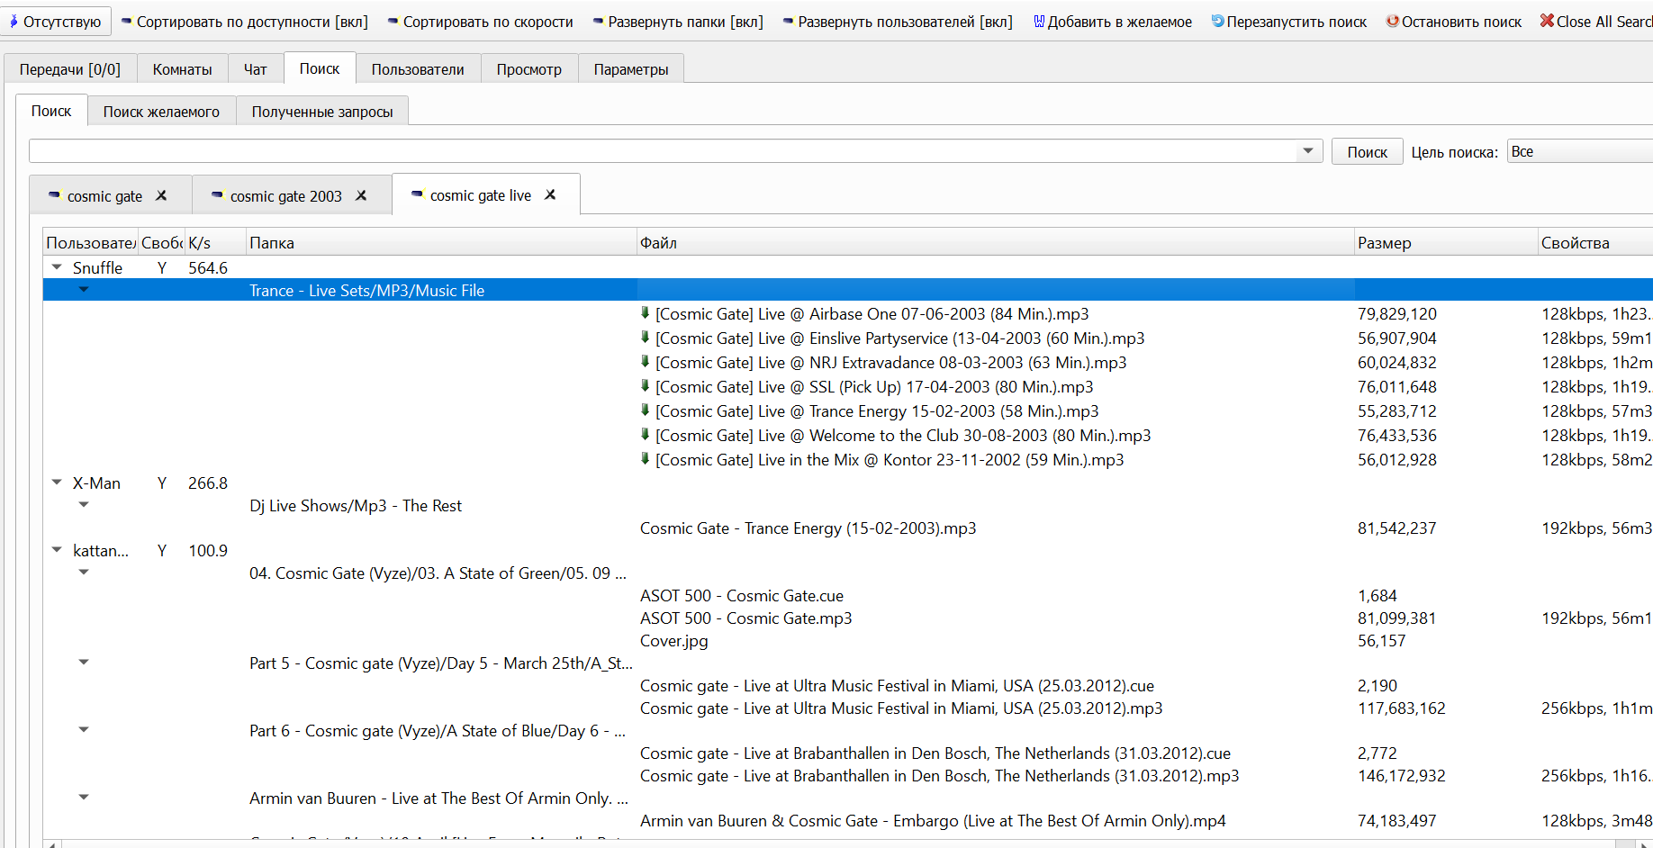Toggle 'Сортировать по доступности [вкл]' option
This screenshot has height=848, width=1653.
[x=244, y=22]
